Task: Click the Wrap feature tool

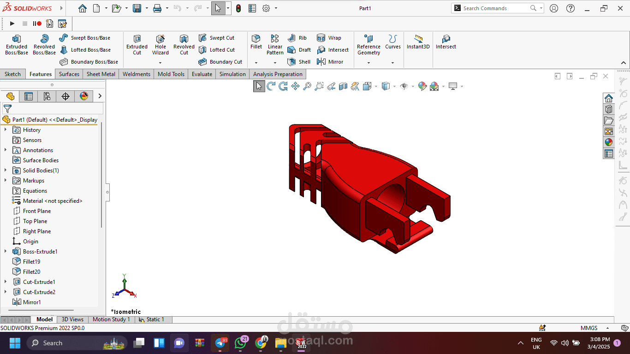Action: (x=329, y=38)
